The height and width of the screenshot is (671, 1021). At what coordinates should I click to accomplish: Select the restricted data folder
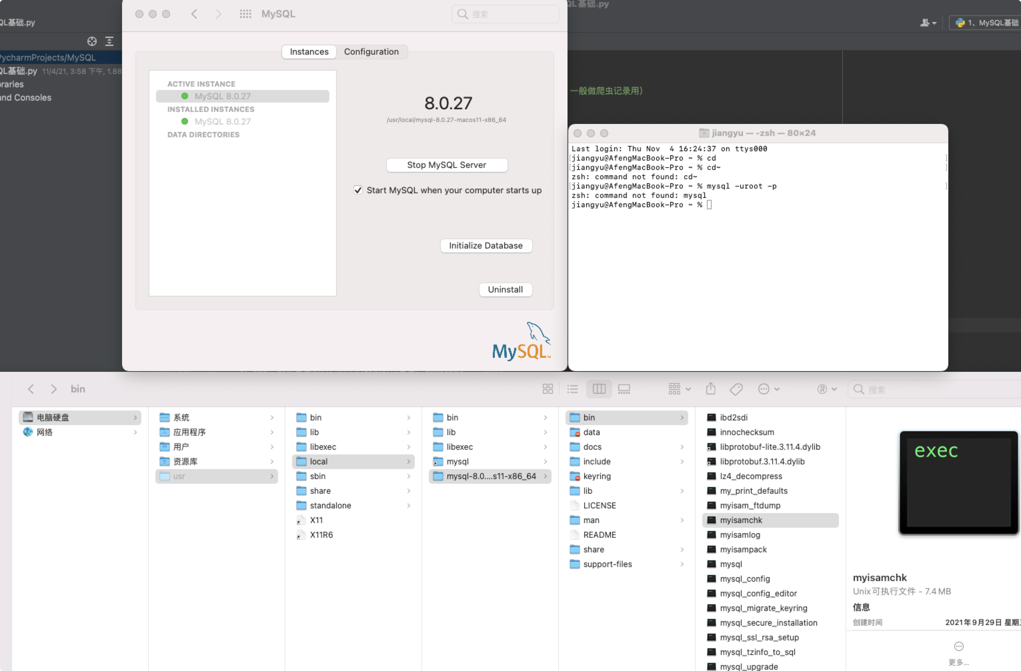point(627,432)
